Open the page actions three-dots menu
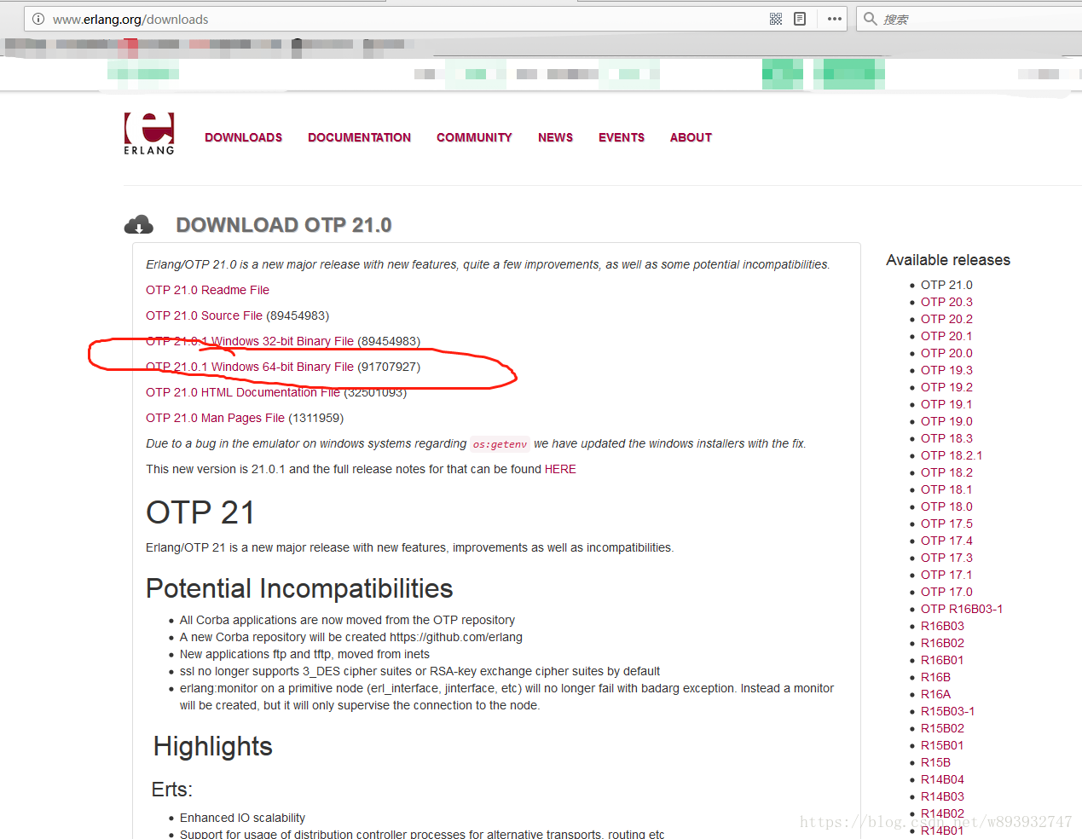This screenshot has width=1082, height=839. (835, 19)
